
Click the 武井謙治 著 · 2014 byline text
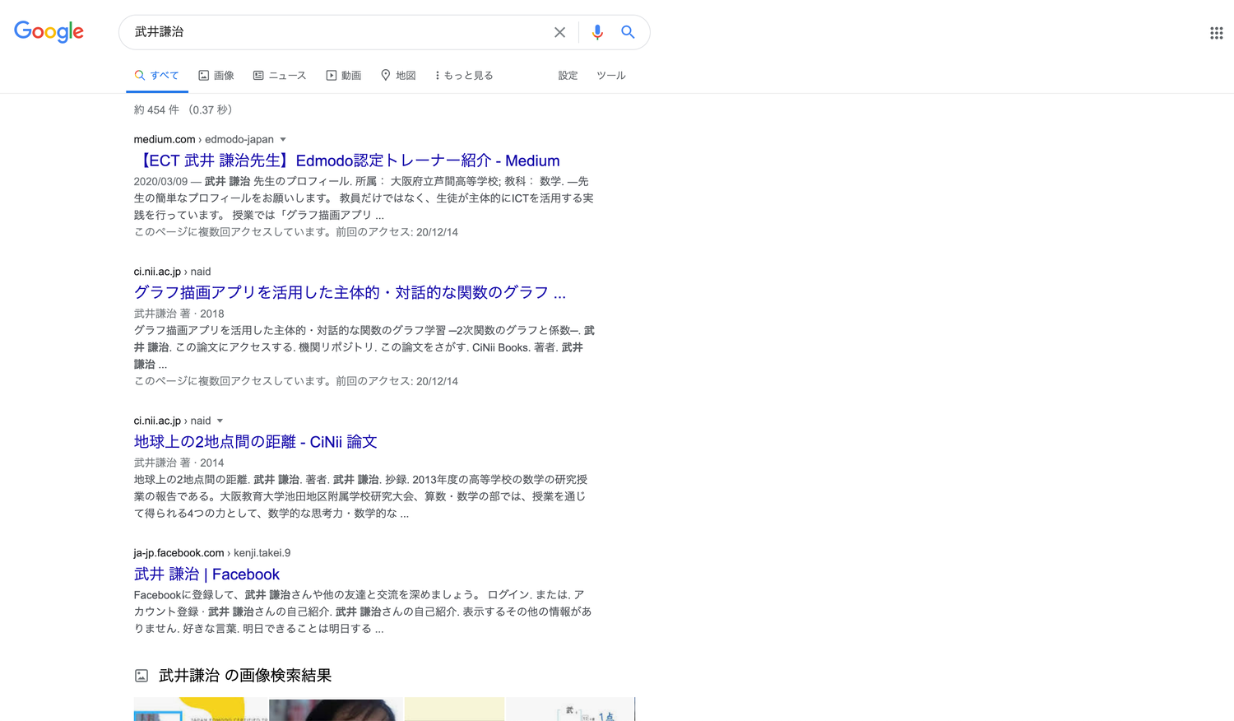coord(179,463)
